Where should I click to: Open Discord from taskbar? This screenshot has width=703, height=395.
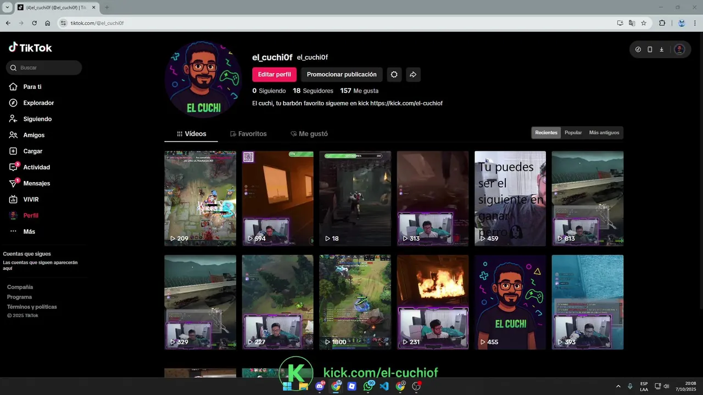[x=320, y=386]
